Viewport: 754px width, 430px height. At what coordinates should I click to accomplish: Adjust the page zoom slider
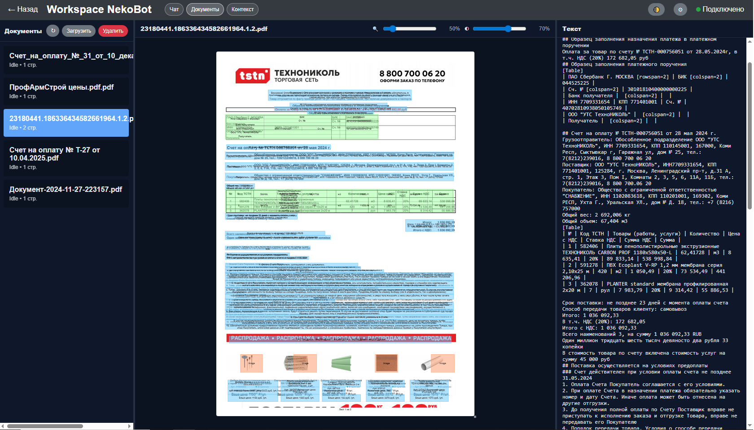(x=410, y=29)
